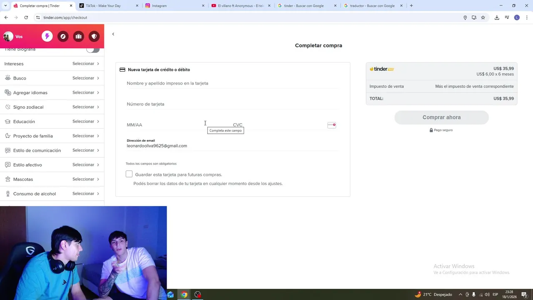Click the browser address bar URL
The image size is (533, 300).
click(x=65, y=17)
